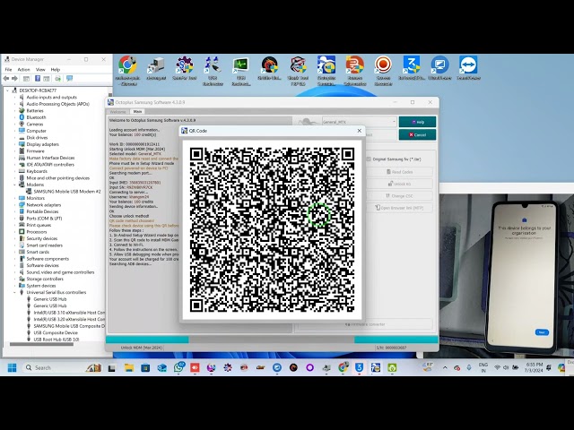Click Back arrow in Device Manager toolbar

tap(6, 79)
